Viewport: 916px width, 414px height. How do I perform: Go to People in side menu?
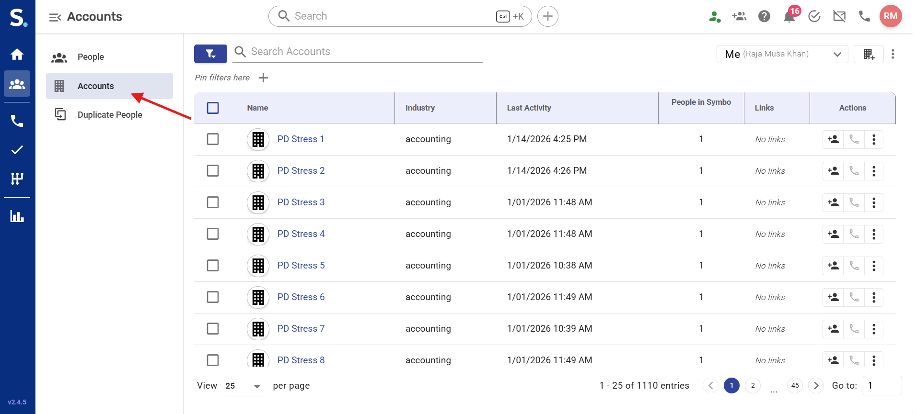[91, 57]
